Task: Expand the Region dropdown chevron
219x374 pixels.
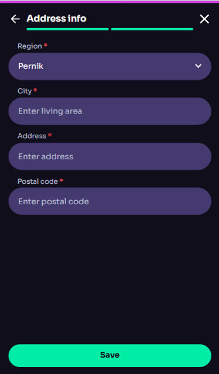Action: coord(199,66)
